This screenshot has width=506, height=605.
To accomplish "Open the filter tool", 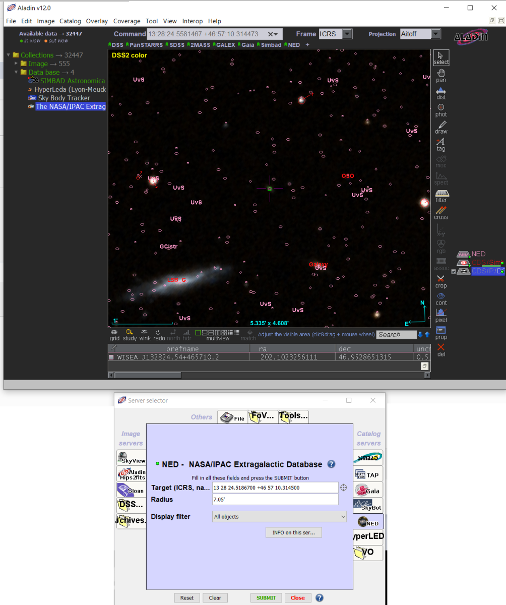I will pos(441,196).
